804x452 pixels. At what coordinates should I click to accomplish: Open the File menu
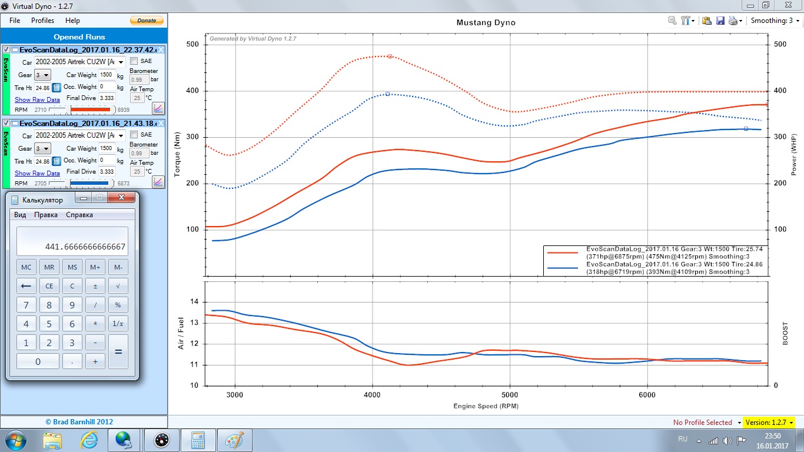[15, 21]
